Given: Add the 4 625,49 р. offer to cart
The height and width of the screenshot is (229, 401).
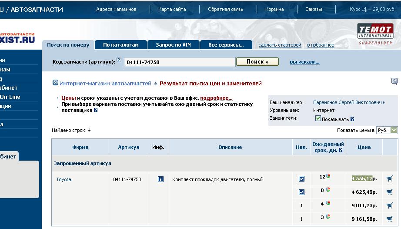Looking at the screenshot, I should tap(389, 192).
